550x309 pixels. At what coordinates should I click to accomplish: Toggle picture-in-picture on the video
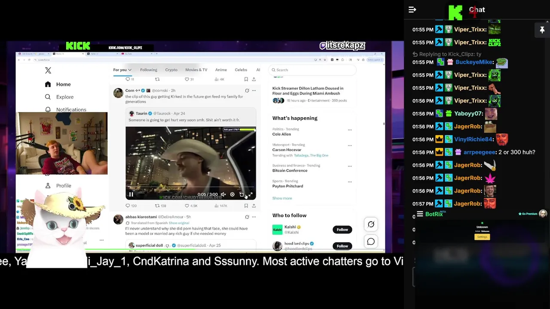click(x=241, y=194)
